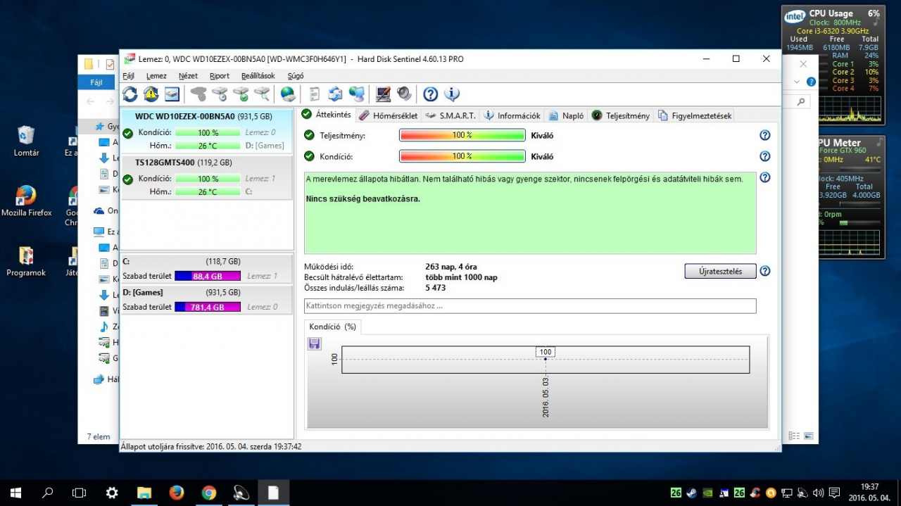Click the globe toolbar icon
The height and width of the screenshot is (506, 901).
click(288, 94)
